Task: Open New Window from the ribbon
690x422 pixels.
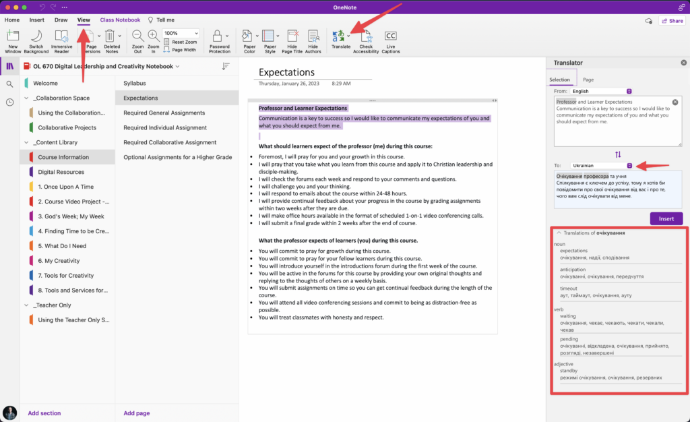Action: coord(13,42)
